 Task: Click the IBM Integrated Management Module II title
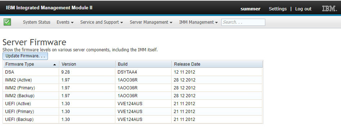click(49, 8)
